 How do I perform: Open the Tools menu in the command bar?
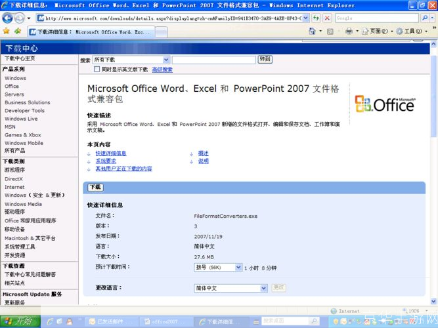coord(412,31)
